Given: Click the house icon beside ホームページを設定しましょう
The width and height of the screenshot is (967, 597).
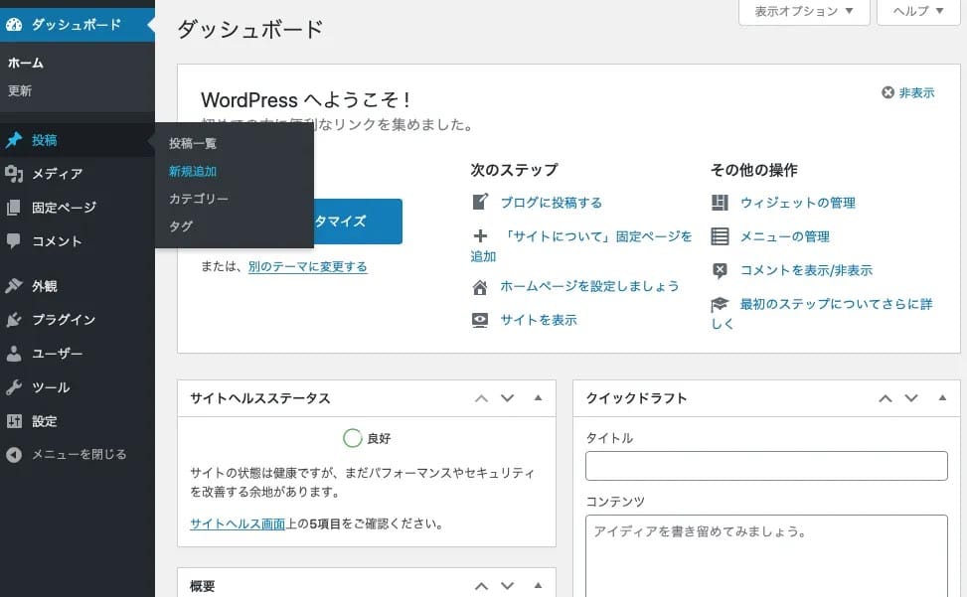Looking at the screenshot, I should click(x=480, y=286).
